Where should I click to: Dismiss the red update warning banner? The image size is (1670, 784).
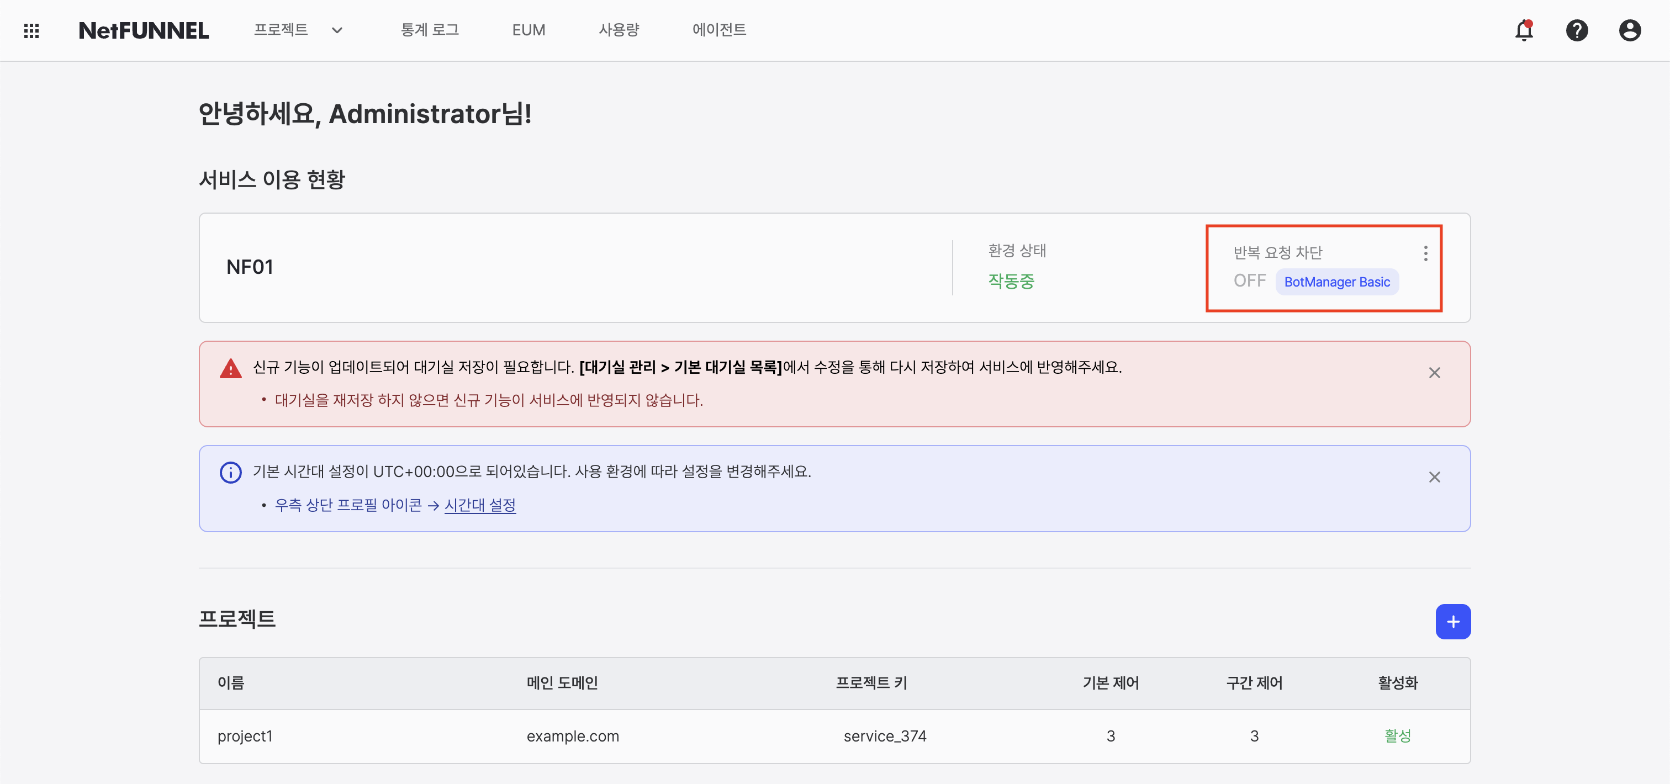pos(1434,373)
